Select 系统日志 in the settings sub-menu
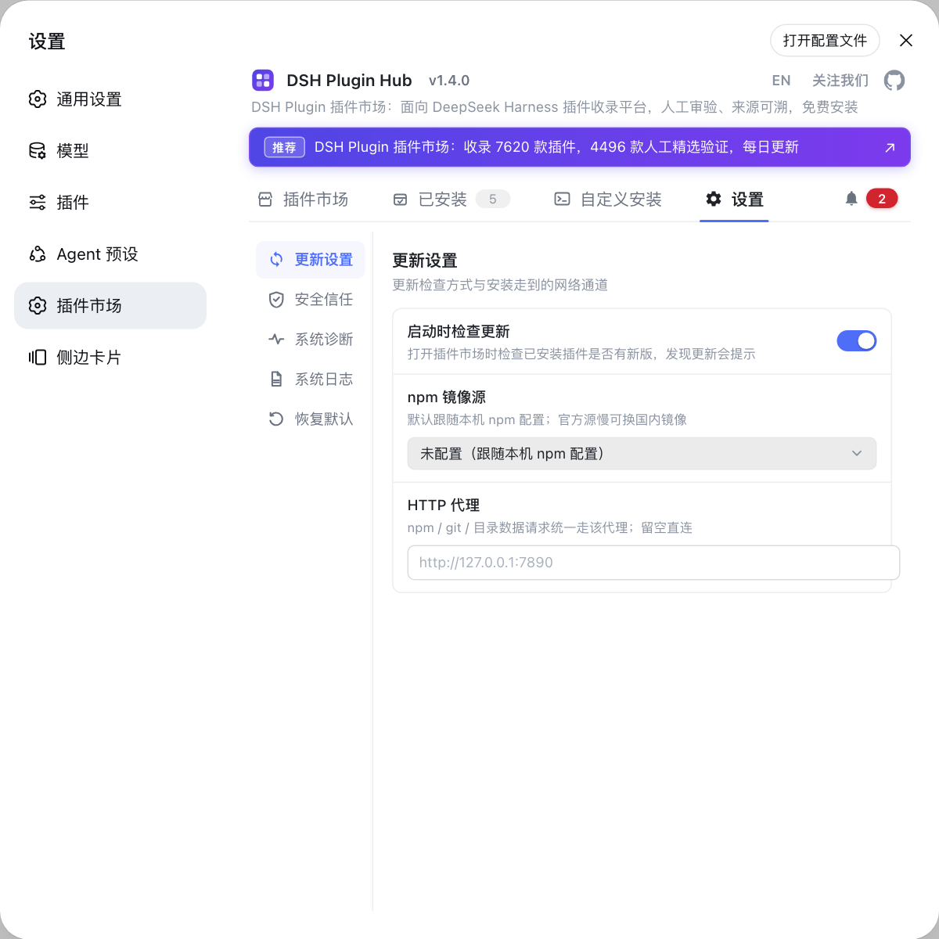Screen dimensions: 939x939 point(311,380)
